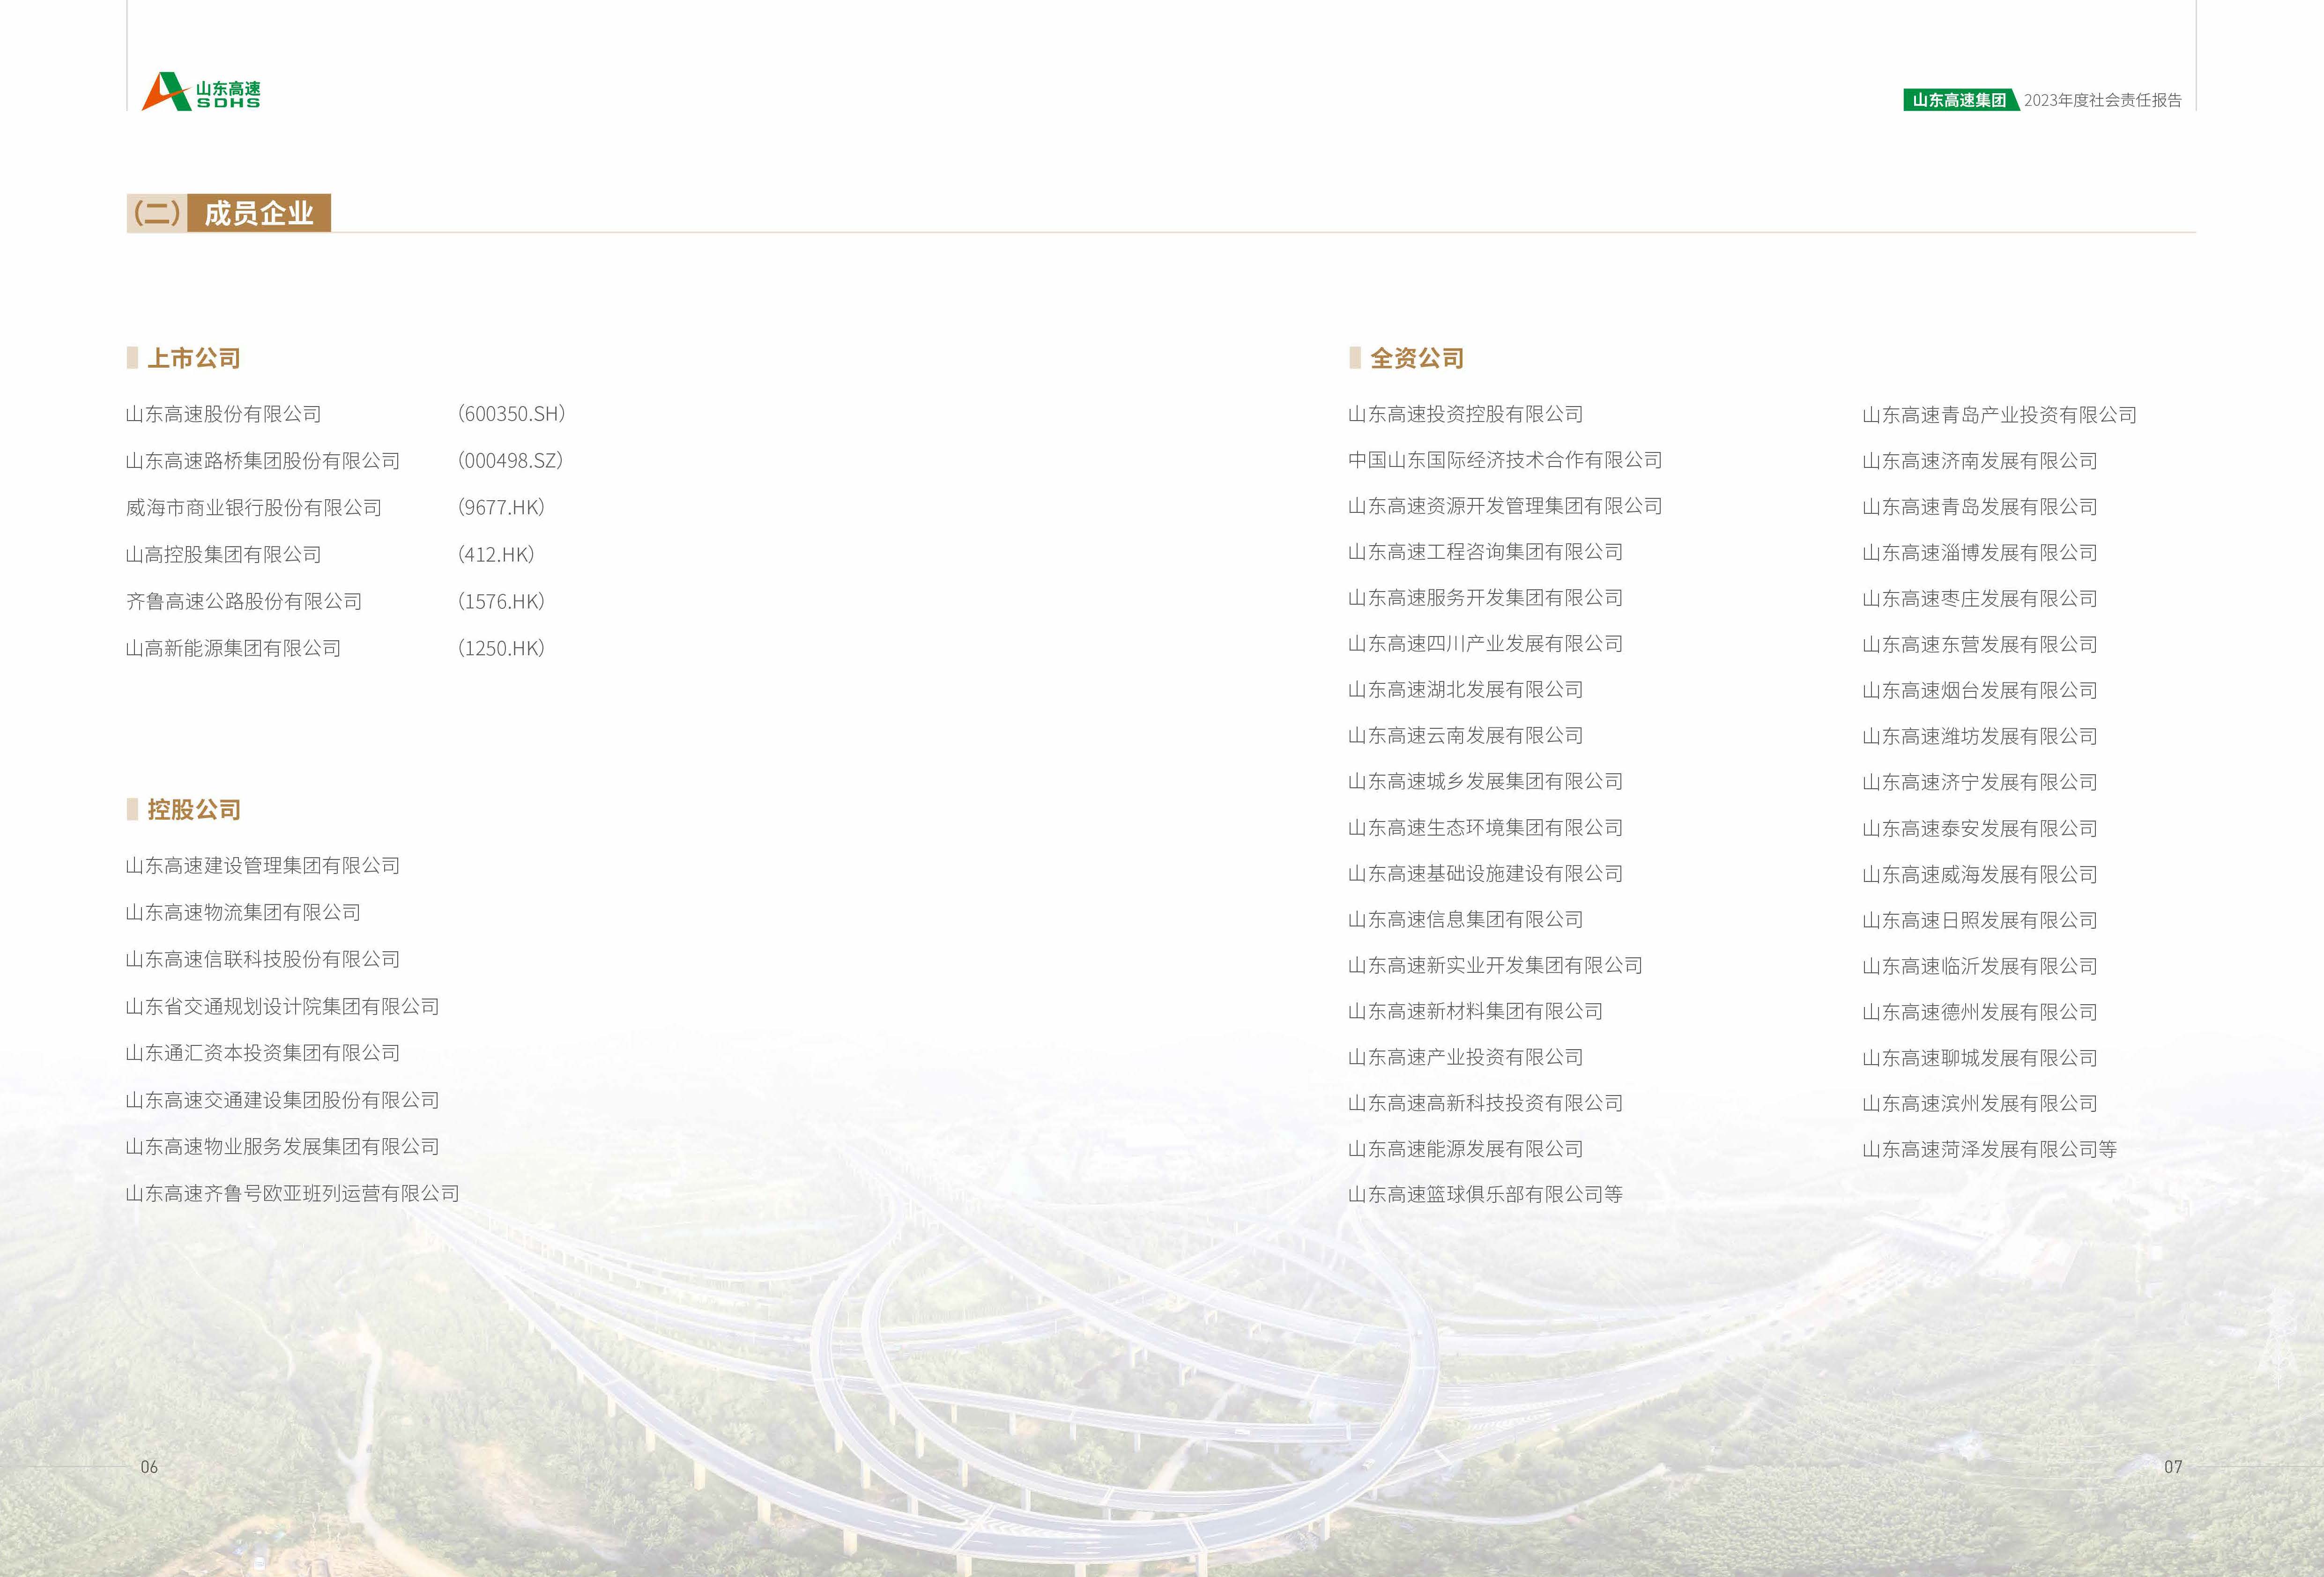The height and width of the screenshot is (1577, 2324).
Task: Select 山东高速济南发展有限公司
Action: pos(1980,461)
